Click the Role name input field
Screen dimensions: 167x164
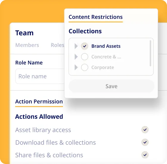40,76
